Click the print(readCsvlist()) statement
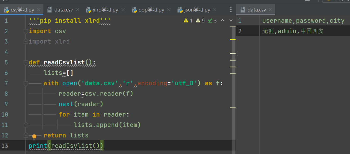 66,146
